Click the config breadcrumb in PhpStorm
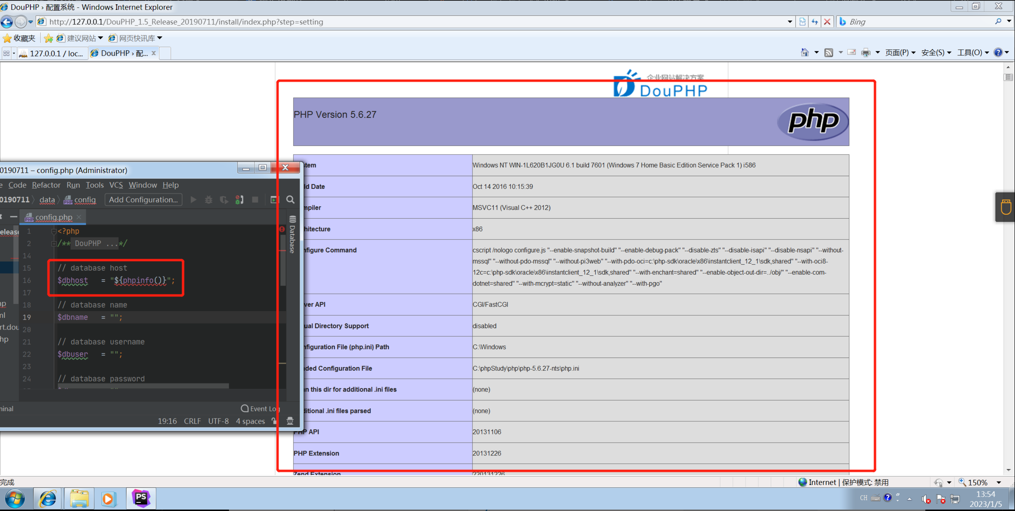The width and height of the screenshot is (1015, 511). point(80,200)
